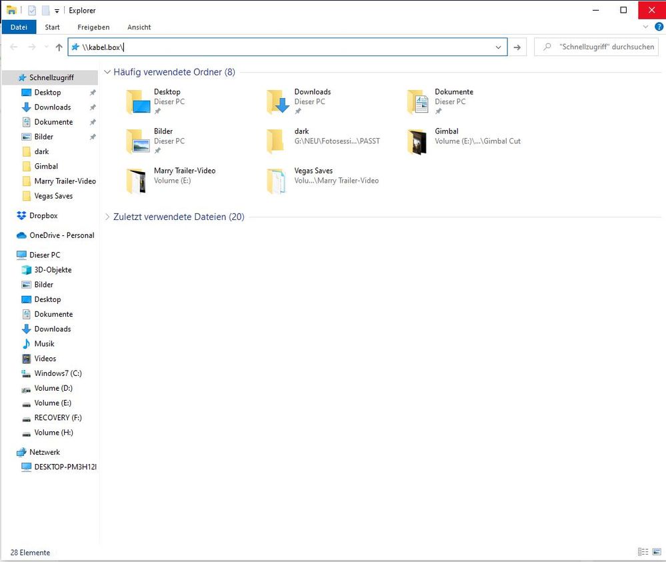Open the help question-mark icon
Viewport: 666px width, 562px height.
pyautogui.click(x=659, y=27)
